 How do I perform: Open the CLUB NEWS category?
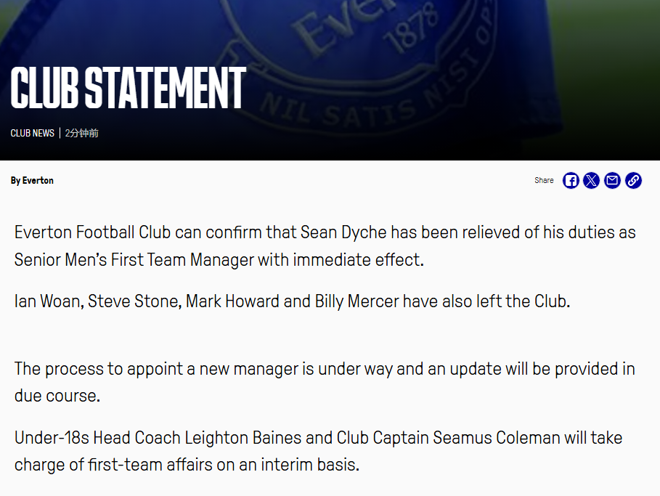pyautogui.click(x=33, y=133)
